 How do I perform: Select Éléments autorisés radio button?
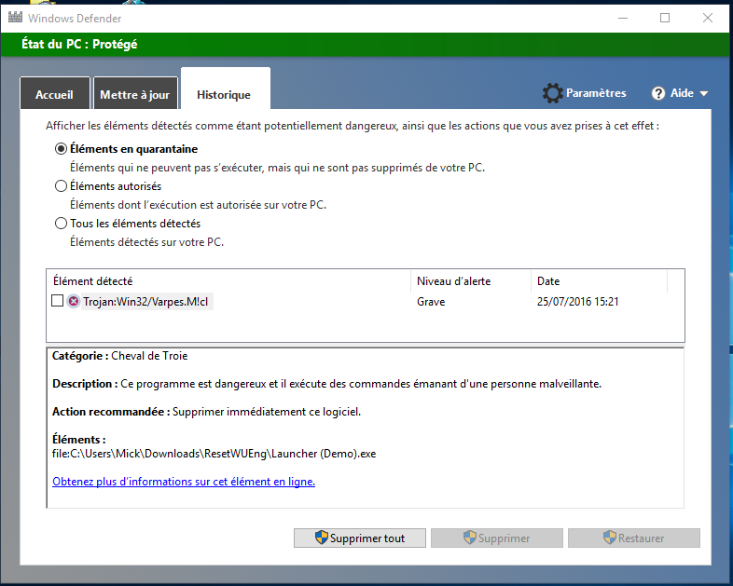pyautogui.click(x=62, y=186)
